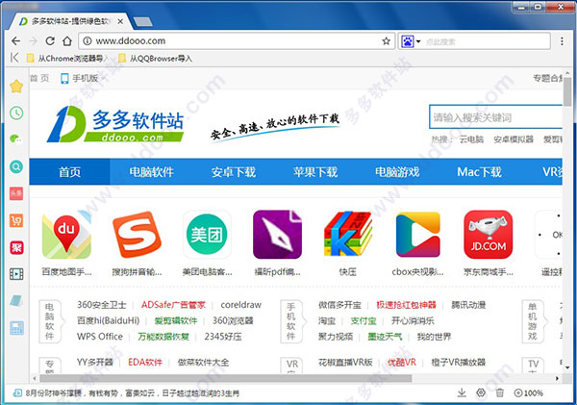577x405 pixels.
Task: Open the WeChat icon in sidebar
Action: click(15, 139)
